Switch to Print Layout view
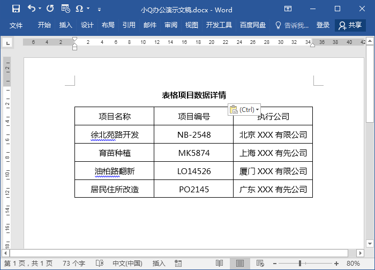The width and height of the screenshot is (375, 270). tap(239, 264)
